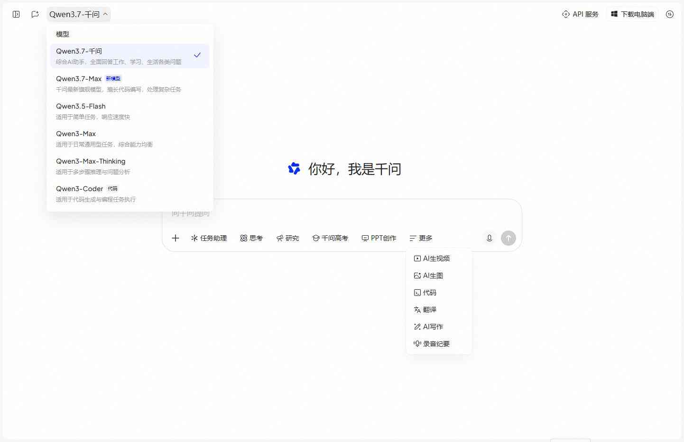Collapse the 更多 menu
Viewport: 684px width, 442px height.
[x=421, y=238]
